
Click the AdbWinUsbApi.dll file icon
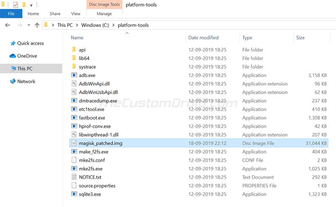click(x=74, y=92)
